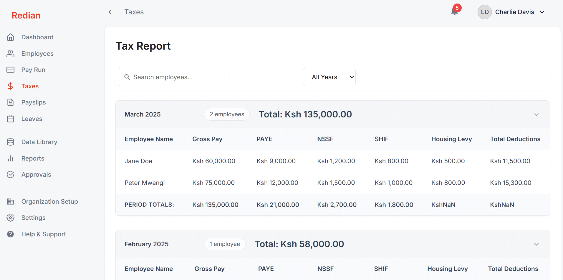The image size is (563, 280).
Task: Go to the Employees page
Action: coord(37,54)
